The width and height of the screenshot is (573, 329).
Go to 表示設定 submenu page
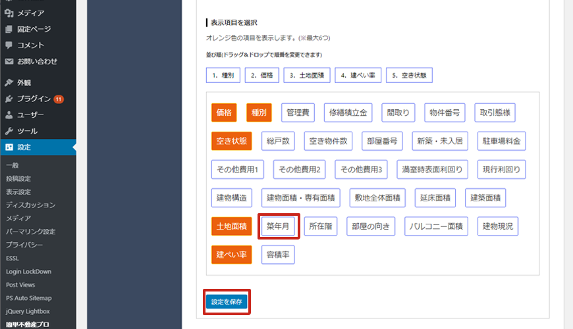[18, 191]
